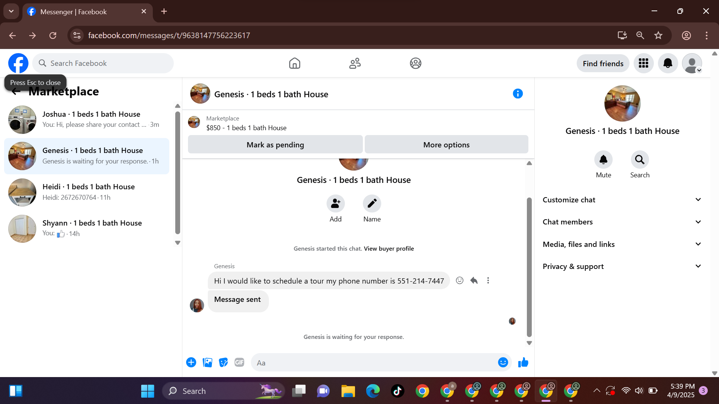This screenshot has height=404, width=719.
Task: Open Heidi's 1 beds 1 bath conversation
Action: [x=87, y=192]
